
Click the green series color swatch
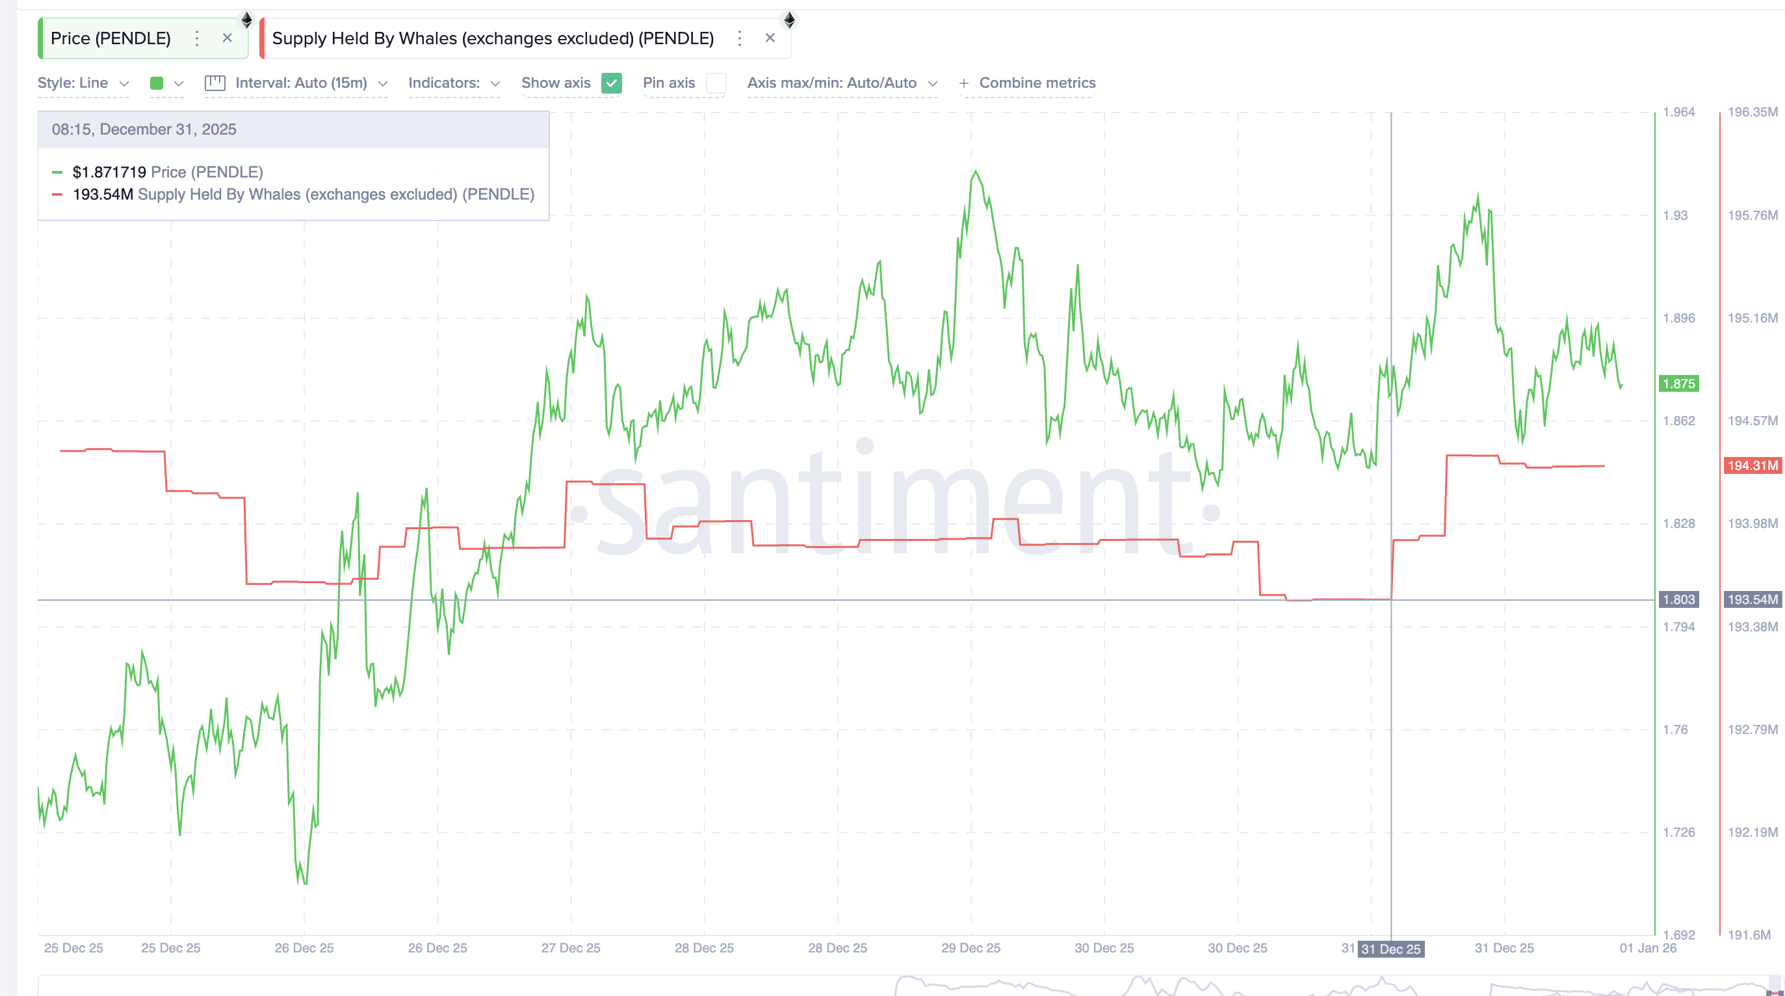click(158, 83)
